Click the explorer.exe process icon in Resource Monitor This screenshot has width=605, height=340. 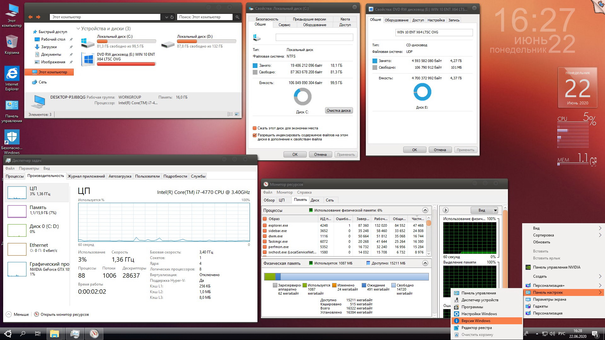(265, 224)
